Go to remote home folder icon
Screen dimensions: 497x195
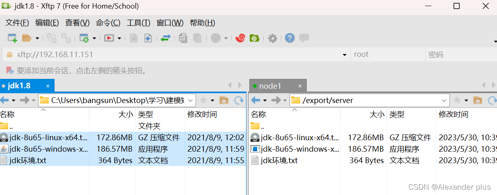(x=478, y=100)
